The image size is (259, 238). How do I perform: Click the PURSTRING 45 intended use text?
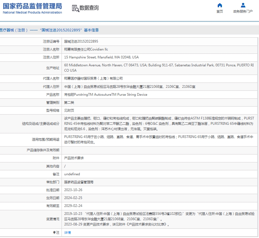coord(159,139)
